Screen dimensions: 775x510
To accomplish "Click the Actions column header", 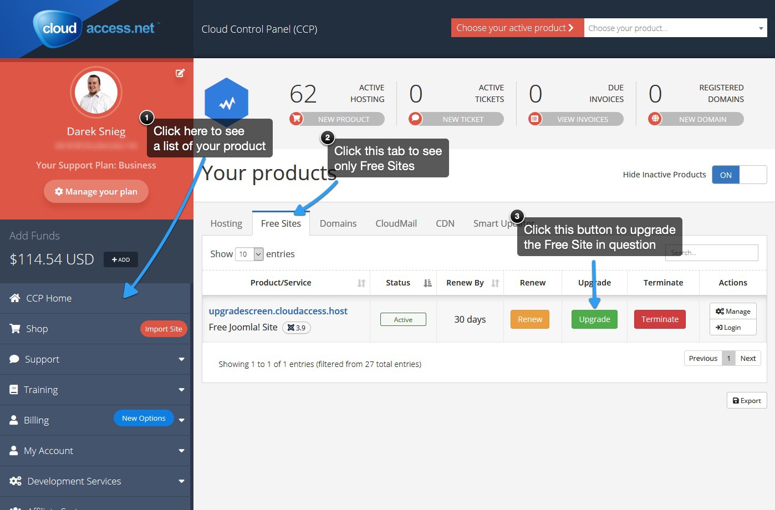I will click(x=733, y=283).
